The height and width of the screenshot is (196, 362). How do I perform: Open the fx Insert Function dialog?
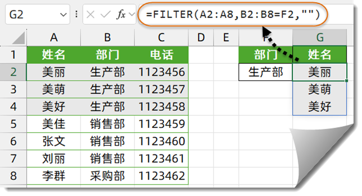121,15
